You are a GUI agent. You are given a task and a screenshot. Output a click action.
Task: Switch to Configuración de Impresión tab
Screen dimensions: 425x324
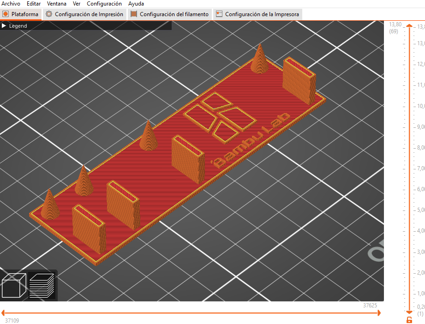coord(84,14)
